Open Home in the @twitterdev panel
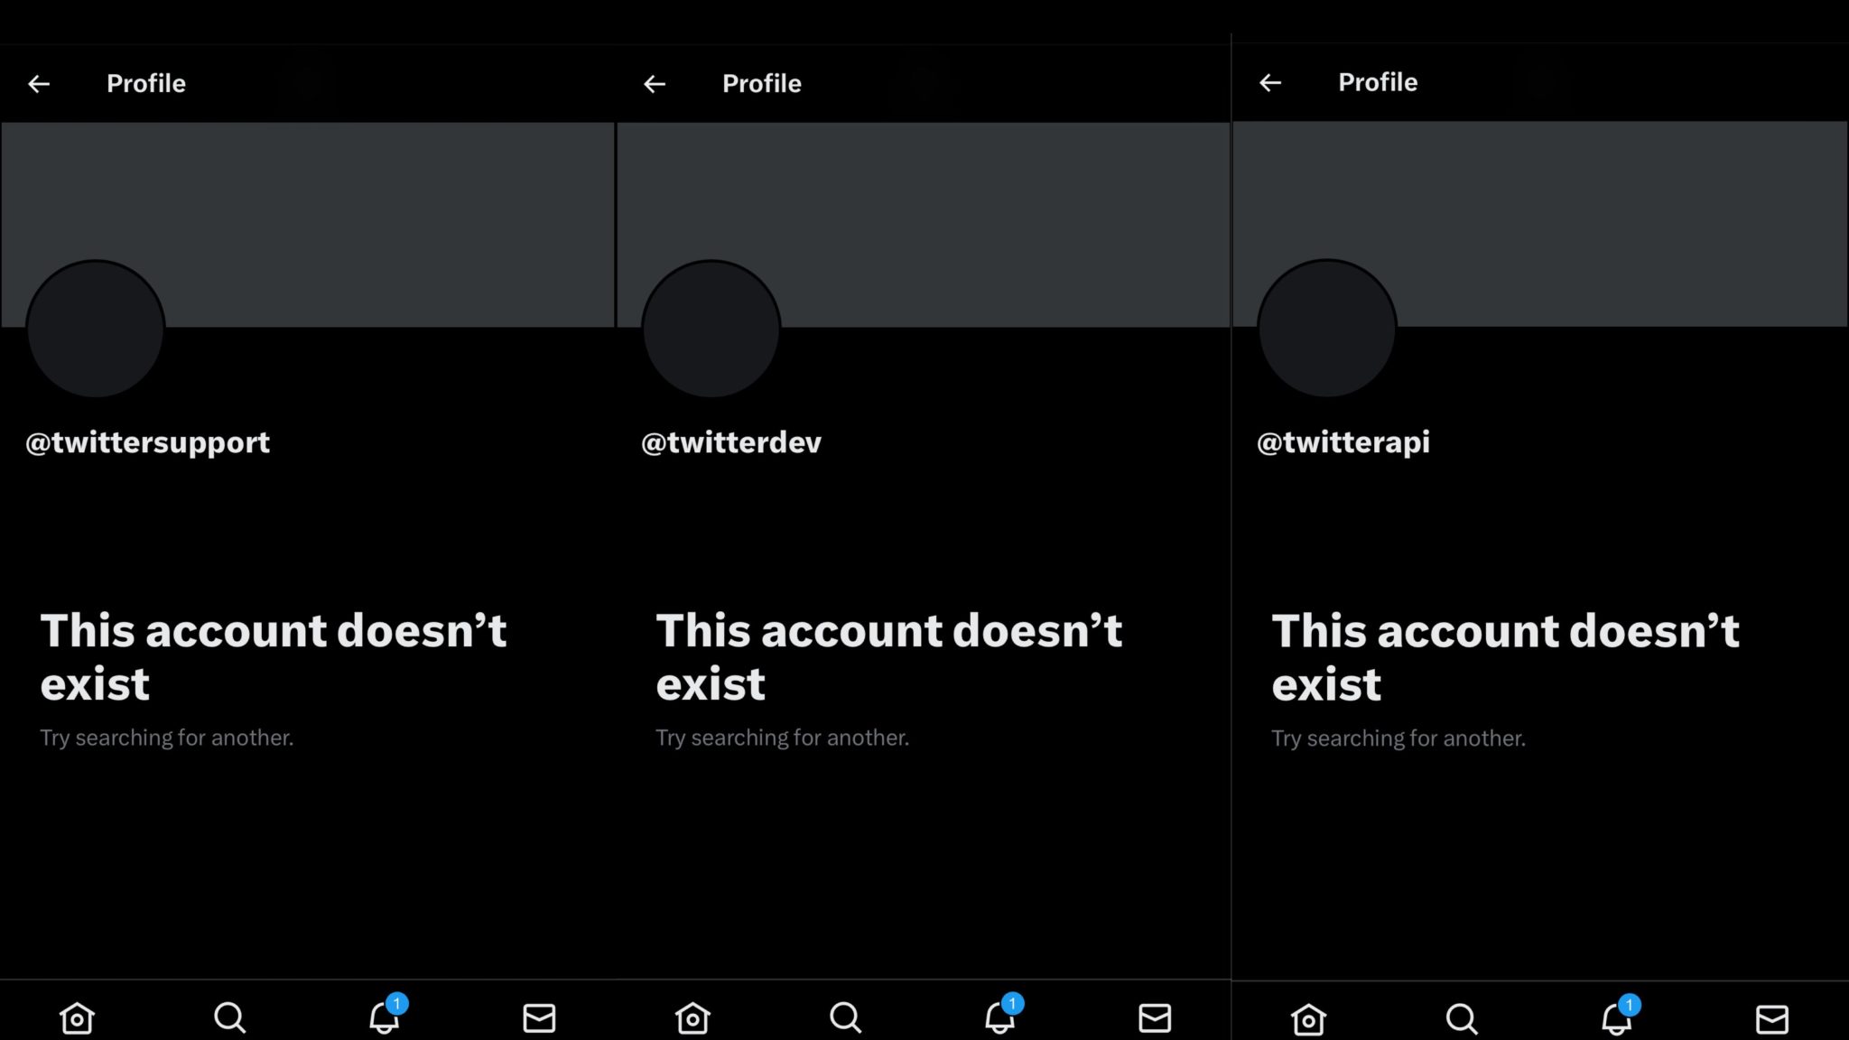The image size is (1849, 1040). [x=692, y=1017]
